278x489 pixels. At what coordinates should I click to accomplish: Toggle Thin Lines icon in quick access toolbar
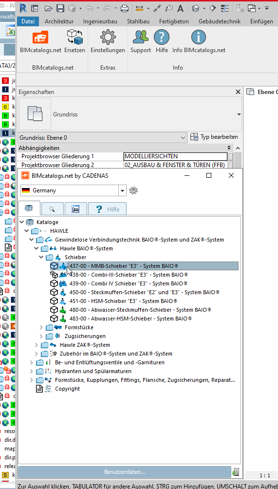[x=225, y=8]
